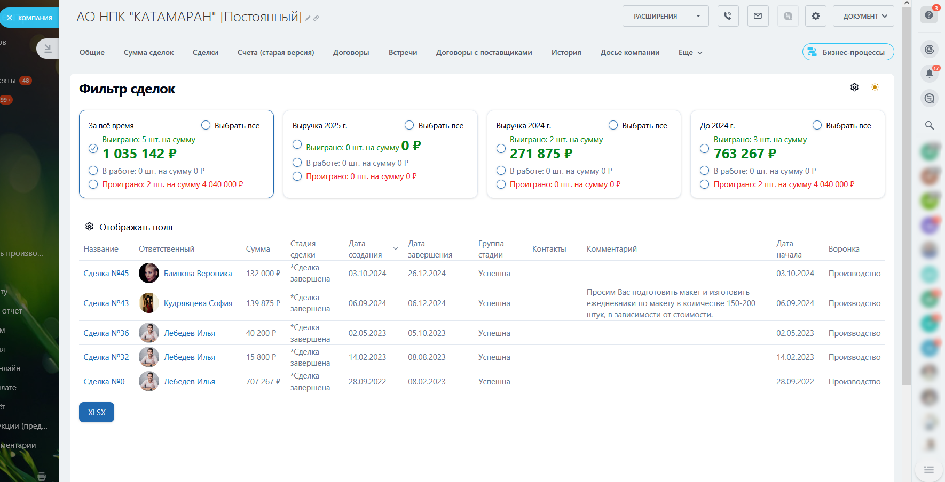Screen dimensions: 945x482
Task: Expand the Еще tab menu
Action: pyautogui.click(x=690, y=53)
